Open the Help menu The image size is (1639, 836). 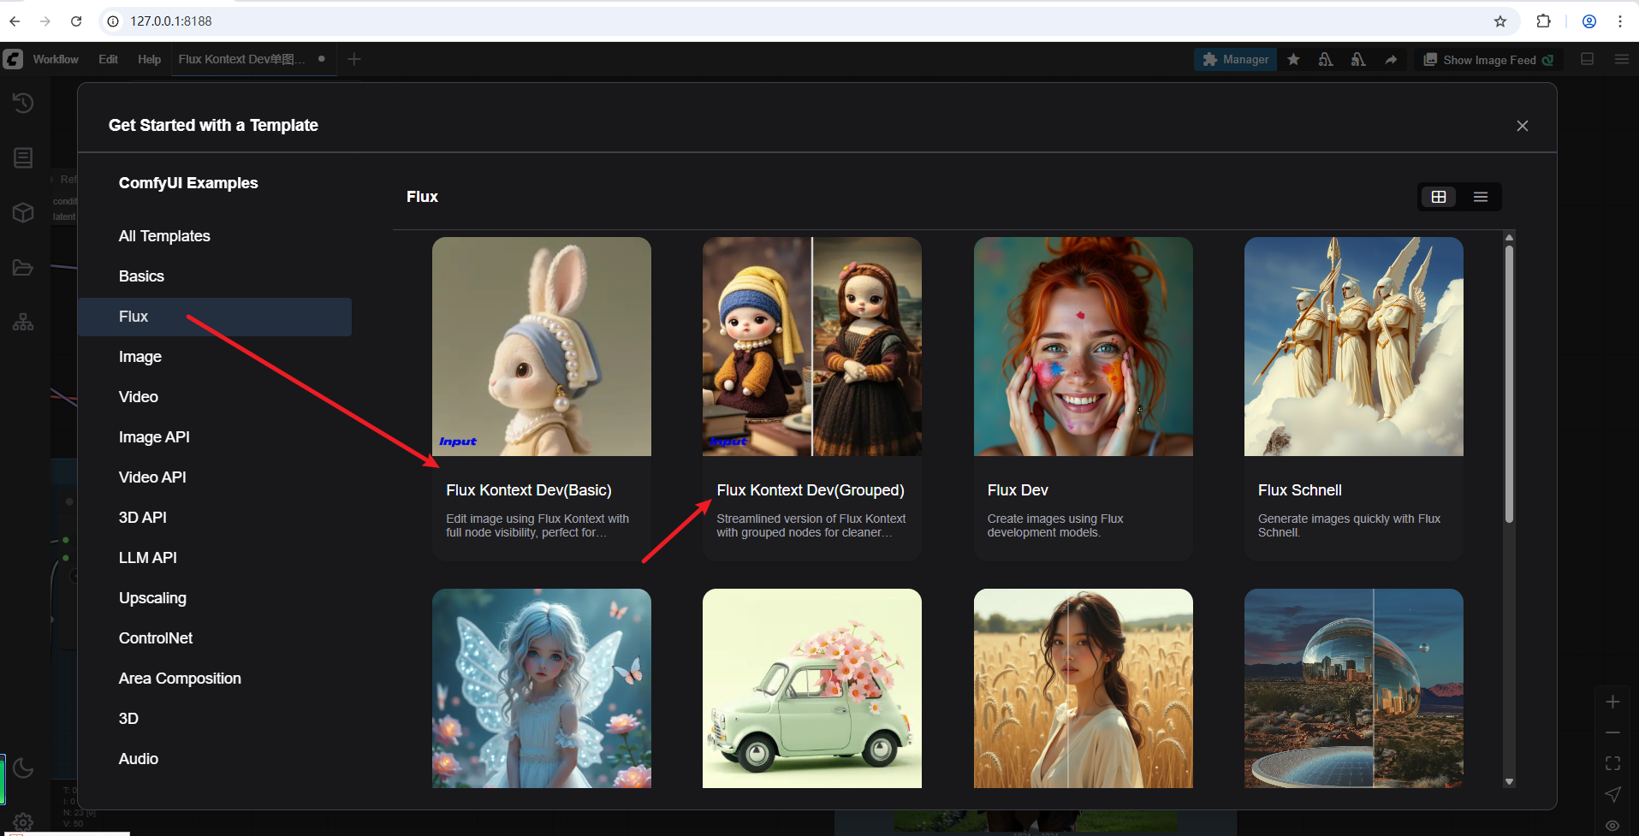click(149, 59)
